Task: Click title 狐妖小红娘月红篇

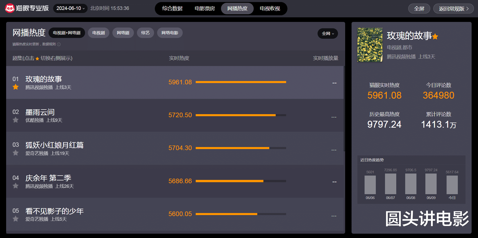Action: point(54,145)
